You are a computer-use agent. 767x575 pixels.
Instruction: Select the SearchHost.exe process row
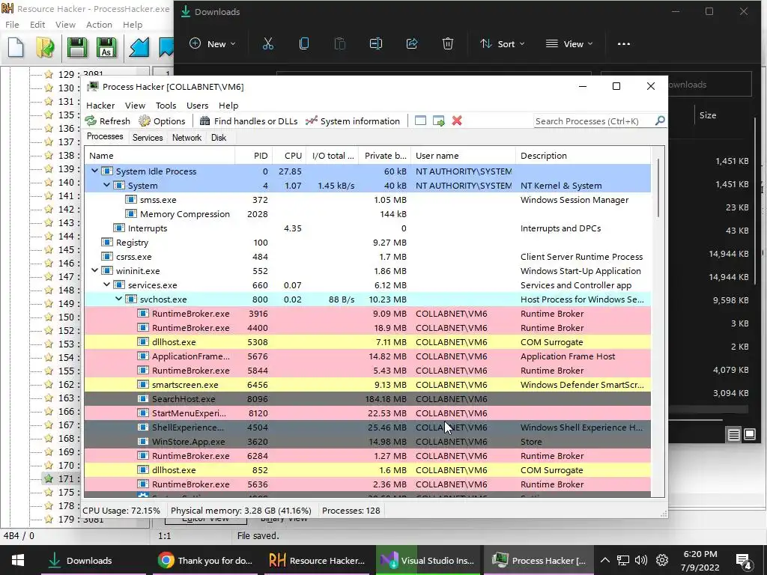pos(367,398)
